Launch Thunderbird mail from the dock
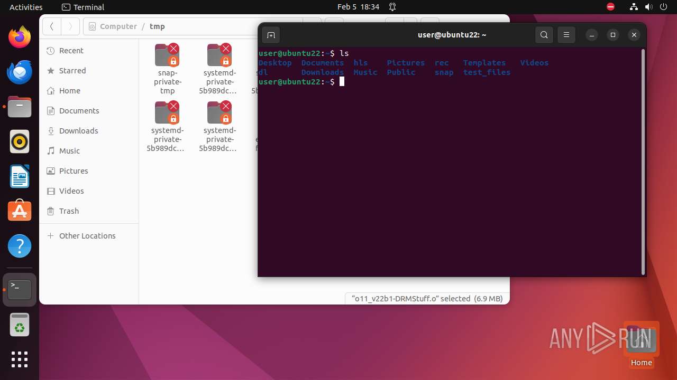This screenshot has width=677, height=380. [x=20, y=72]
